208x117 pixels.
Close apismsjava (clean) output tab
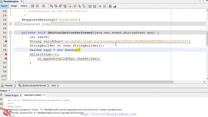(x=44, y=95)
